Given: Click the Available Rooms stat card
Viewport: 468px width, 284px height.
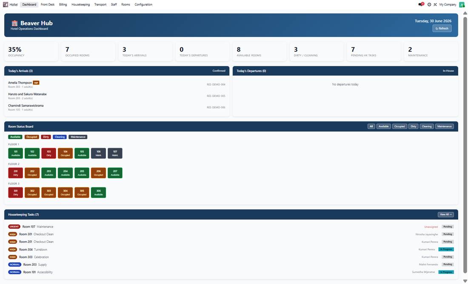Looking at the screenshot, I should click(260, 51).
